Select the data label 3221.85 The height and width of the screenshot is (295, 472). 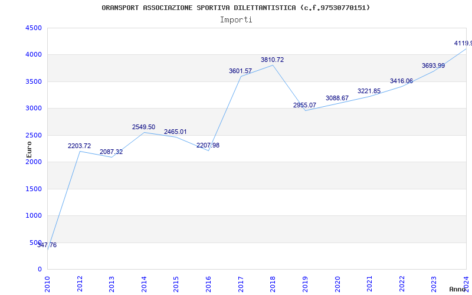[x=369, y=91]
